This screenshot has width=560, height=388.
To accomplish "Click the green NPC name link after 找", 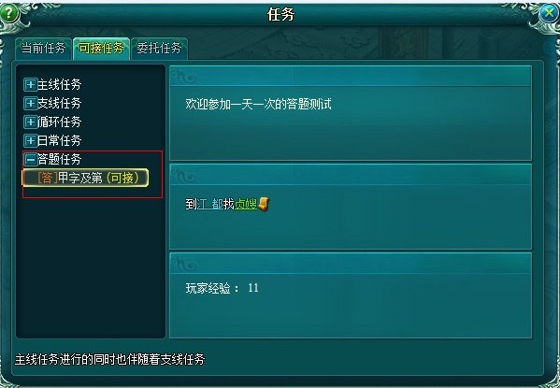I will pos(246,205).
